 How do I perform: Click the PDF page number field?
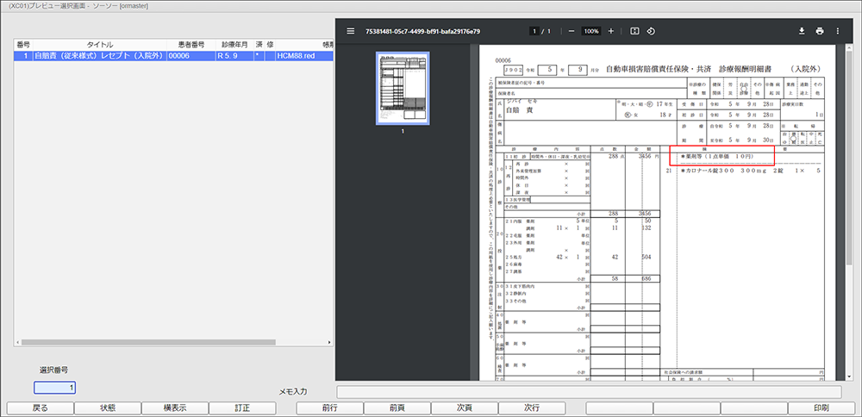pos(534,31)
